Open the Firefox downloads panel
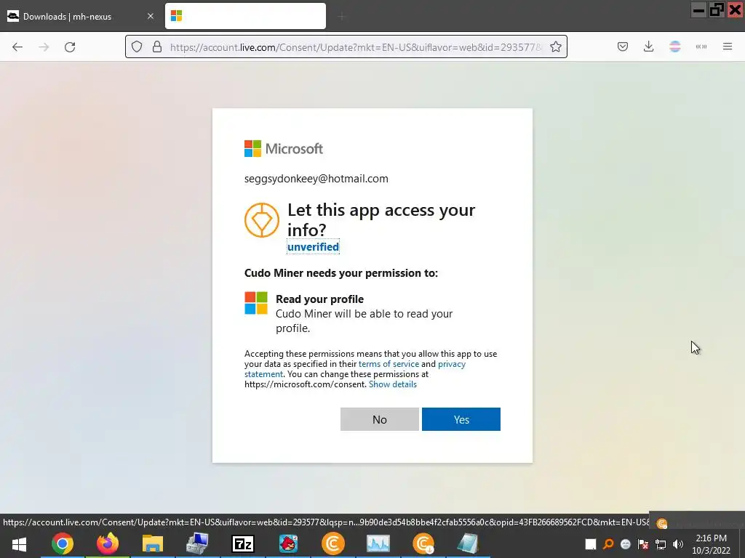745x558 pixels. (648, 46)
